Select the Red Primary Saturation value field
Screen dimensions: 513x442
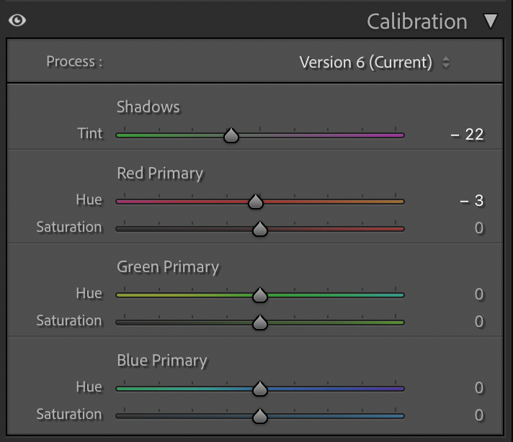[x=478, y=228]
